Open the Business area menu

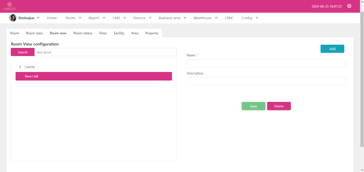point(172,18)
